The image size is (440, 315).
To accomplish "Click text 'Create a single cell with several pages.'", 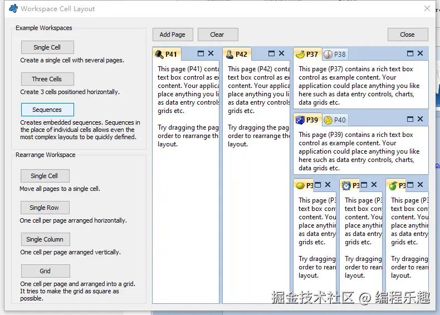I will [x=72, y=60].
